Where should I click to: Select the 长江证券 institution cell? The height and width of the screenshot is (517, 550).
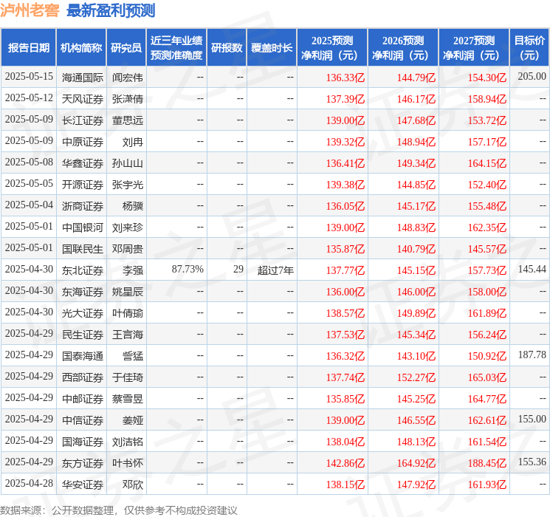tap(83, 120)
